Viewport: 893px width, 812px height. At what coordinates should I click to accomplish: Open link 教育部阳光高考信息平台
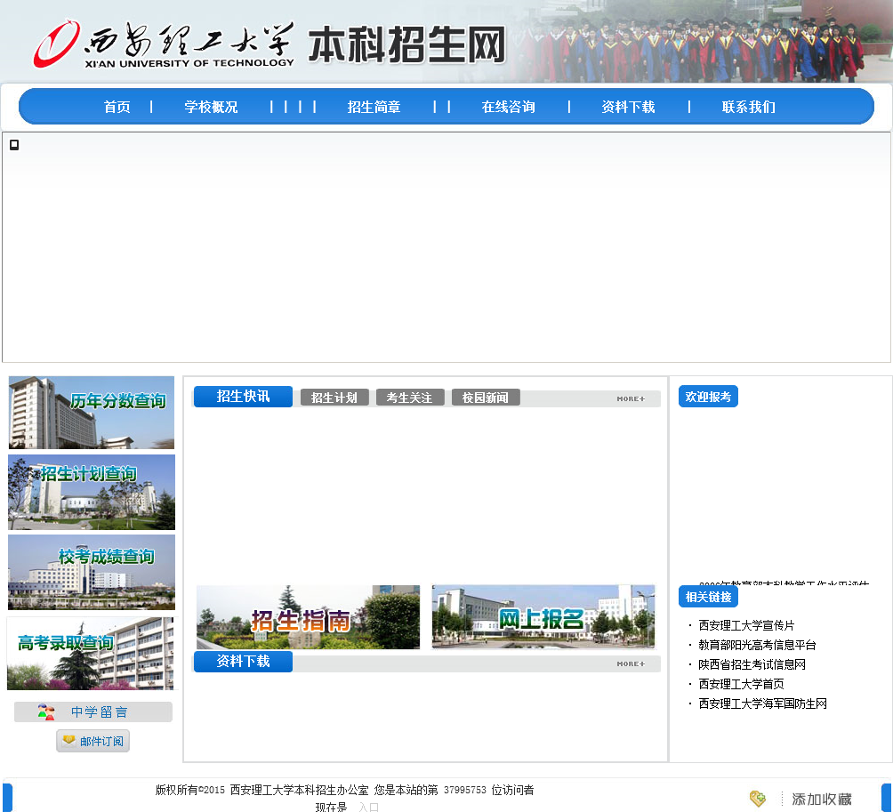click(x=758, y=645)
